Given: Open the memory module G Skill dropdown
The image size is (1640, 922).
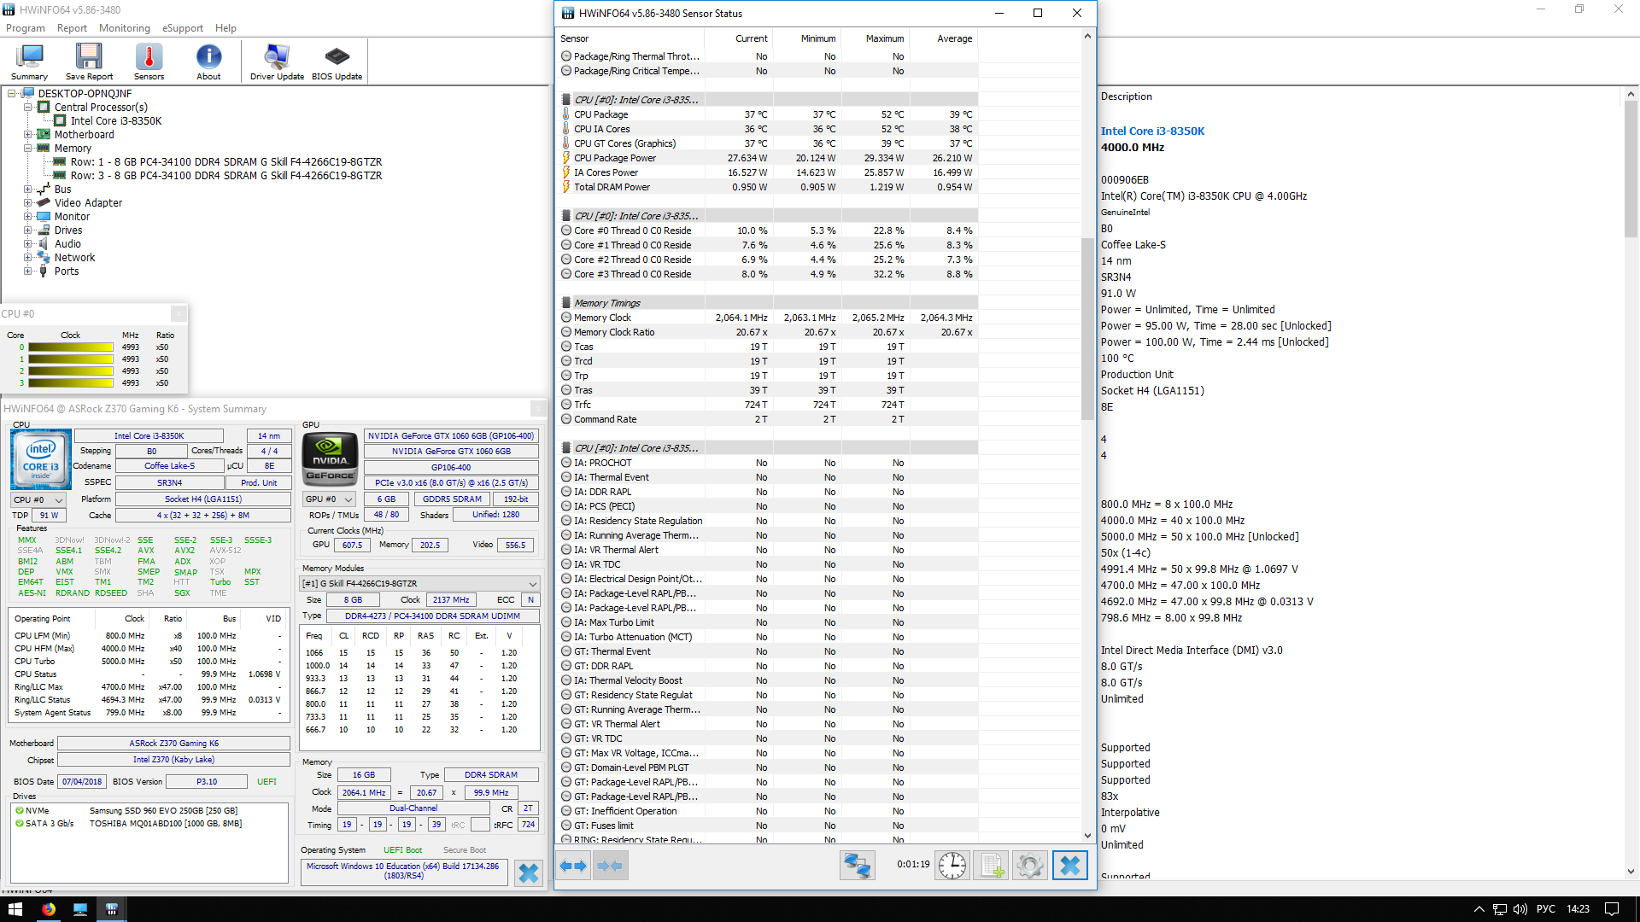Looking at the screenshot, I should tap(419, 584).
